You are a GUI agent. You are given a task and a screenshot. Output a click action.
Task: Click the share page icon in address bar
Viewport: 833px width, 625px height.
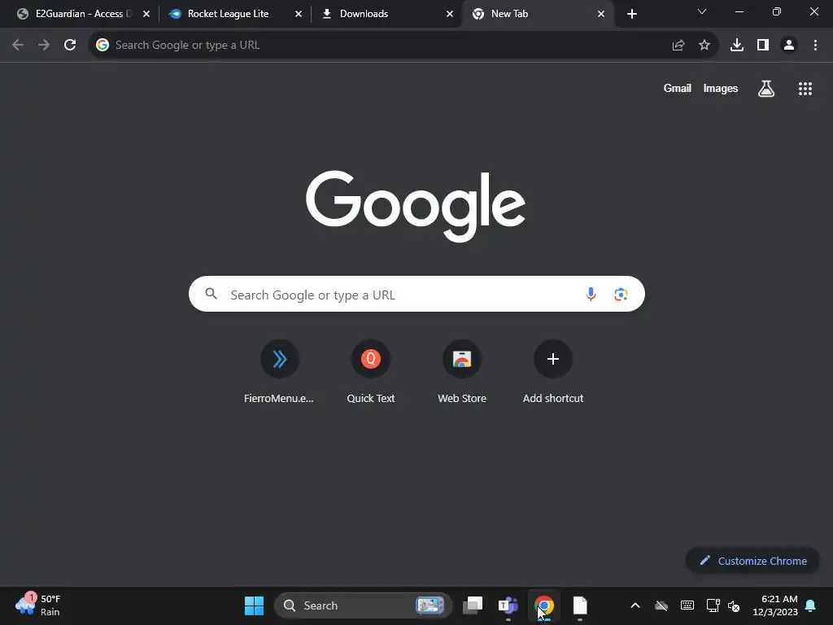coord(678,46)
